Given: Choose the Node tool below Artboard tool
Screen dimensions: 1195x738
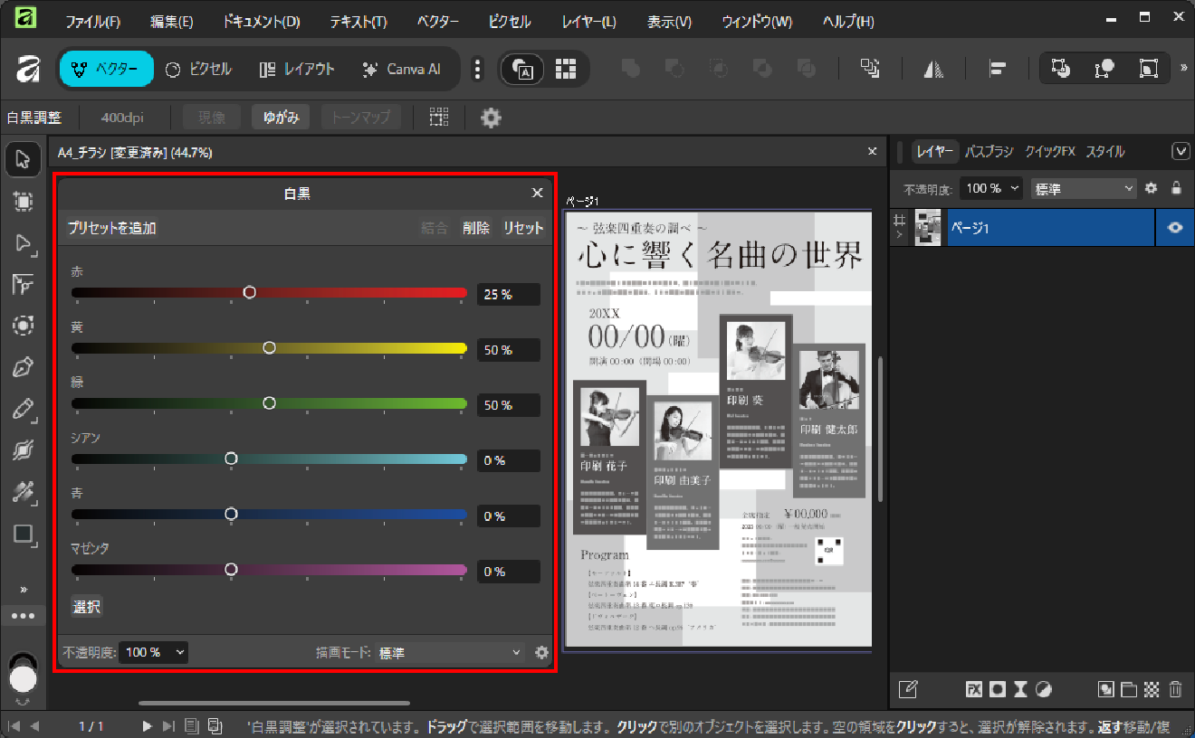Looking at the screenshot, I should [23, 243].
